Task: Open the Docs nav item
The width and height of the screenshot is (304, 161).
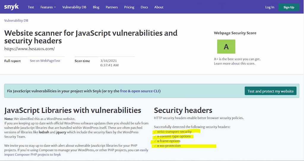Action: (x=144, y=7)
